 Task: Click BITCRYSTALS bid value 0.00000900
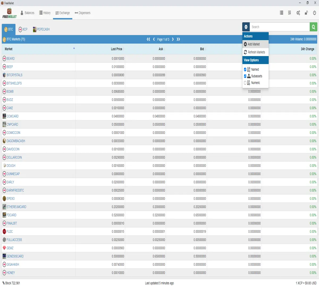(x=200, y=75)
